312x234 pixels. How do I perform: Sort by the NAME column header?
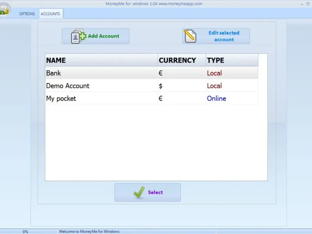click(x=101, y=60)
